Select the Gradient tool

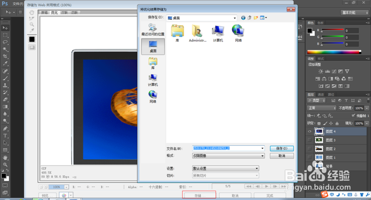pyautogui.click(x=5, y=107)
